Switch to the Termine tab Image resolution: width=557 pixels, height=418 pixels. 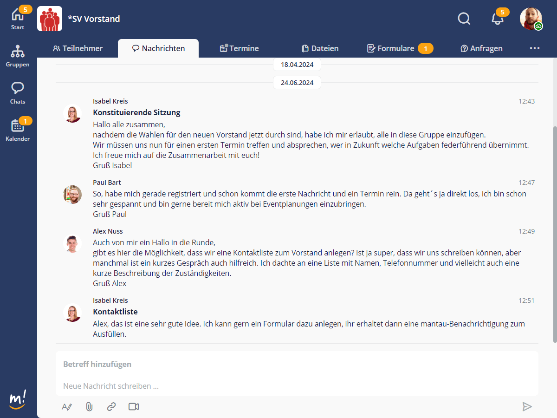coord(239,48)
